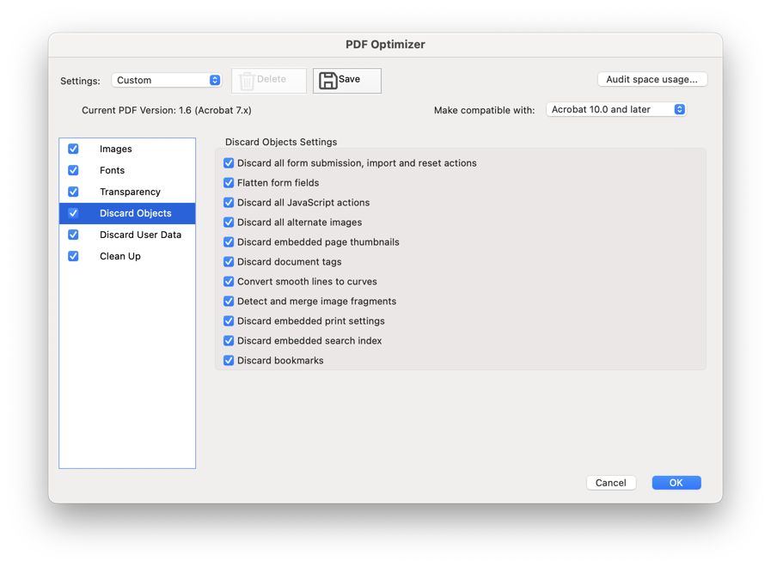
Task: Click the floppy disk Save icon
Action: tap(328, 81)
